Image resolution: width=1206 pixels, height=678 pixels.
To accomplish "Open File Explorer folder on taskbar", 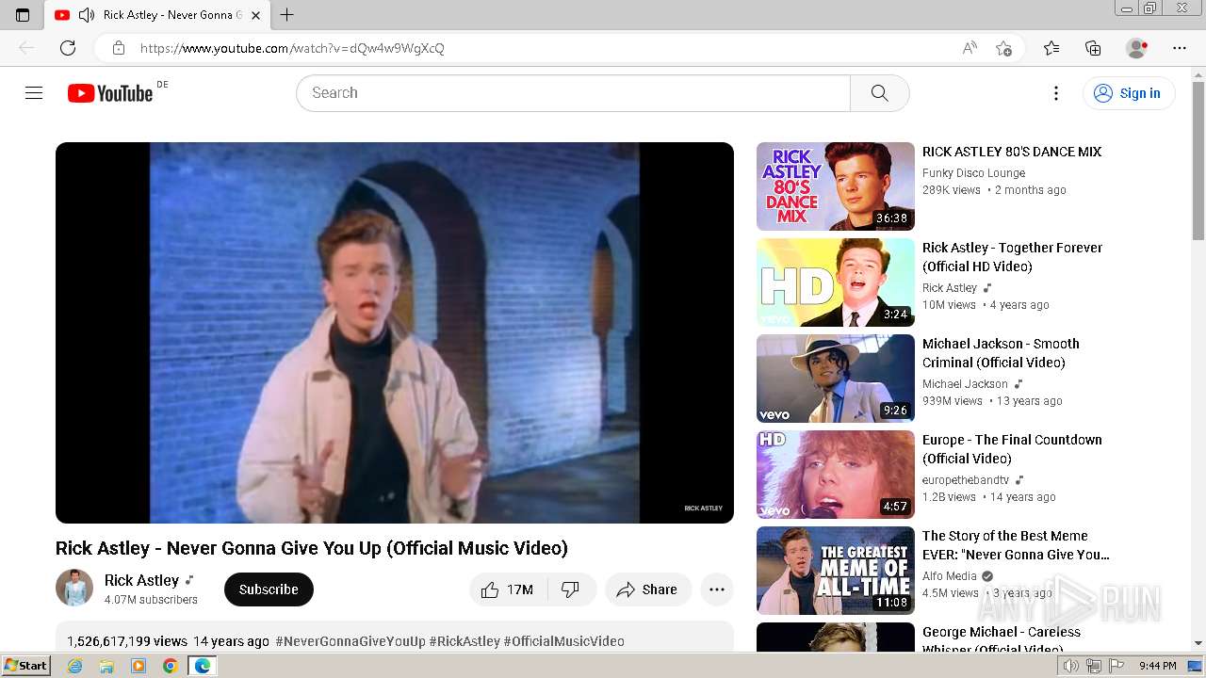I will coord(106,666).
